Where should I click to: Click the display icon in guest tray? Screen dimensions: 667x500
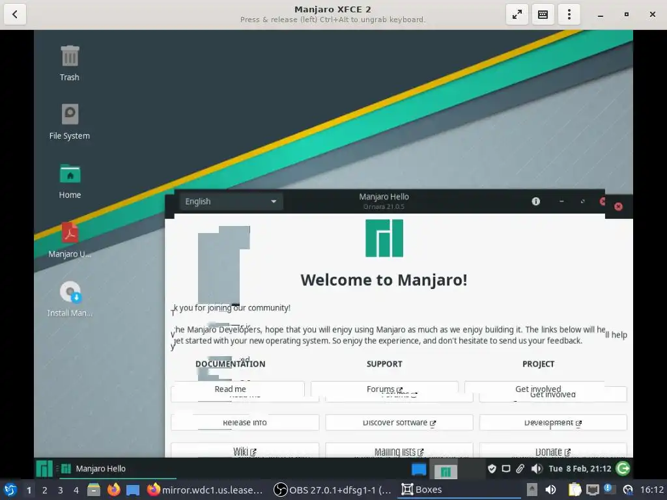click(x=505, y=469)
